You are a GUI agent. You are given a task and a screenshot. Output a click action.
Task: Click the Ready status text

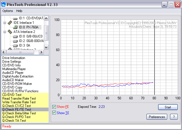[7, 126]
